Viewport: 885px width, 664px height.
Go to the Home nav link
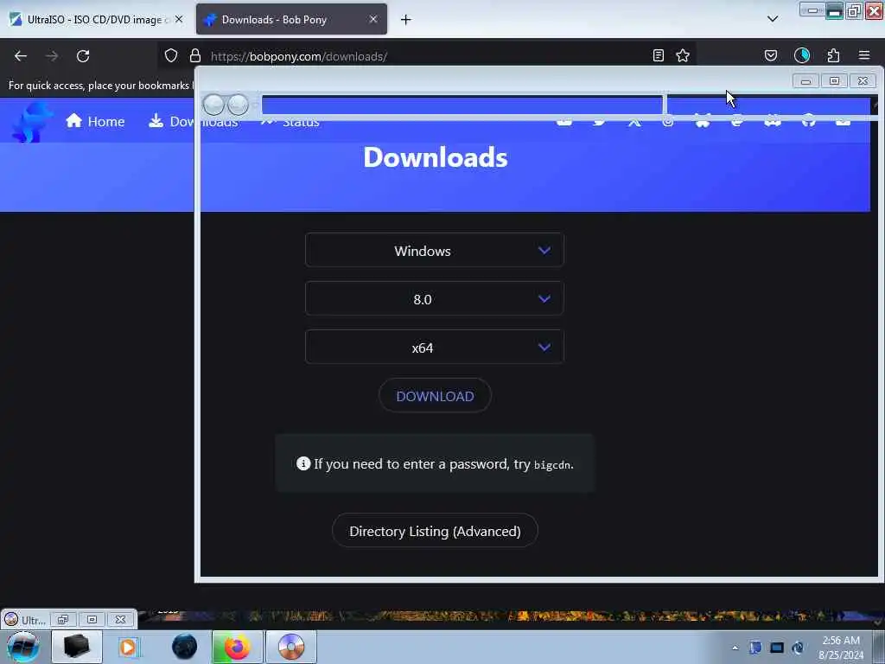(x=95, y=121)
